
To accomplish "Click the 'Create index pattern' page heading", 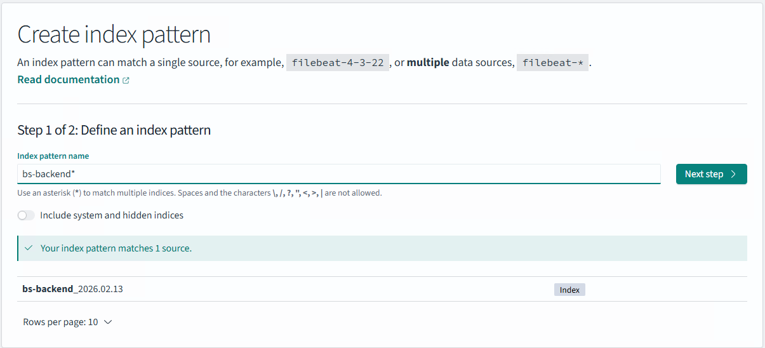I will click(x=114, y=34).
